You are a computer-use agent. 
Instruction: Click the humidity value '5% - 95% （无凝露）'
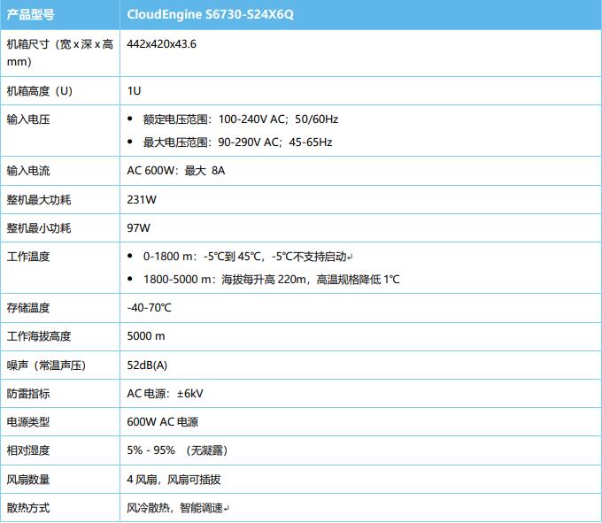pos(178,450)
